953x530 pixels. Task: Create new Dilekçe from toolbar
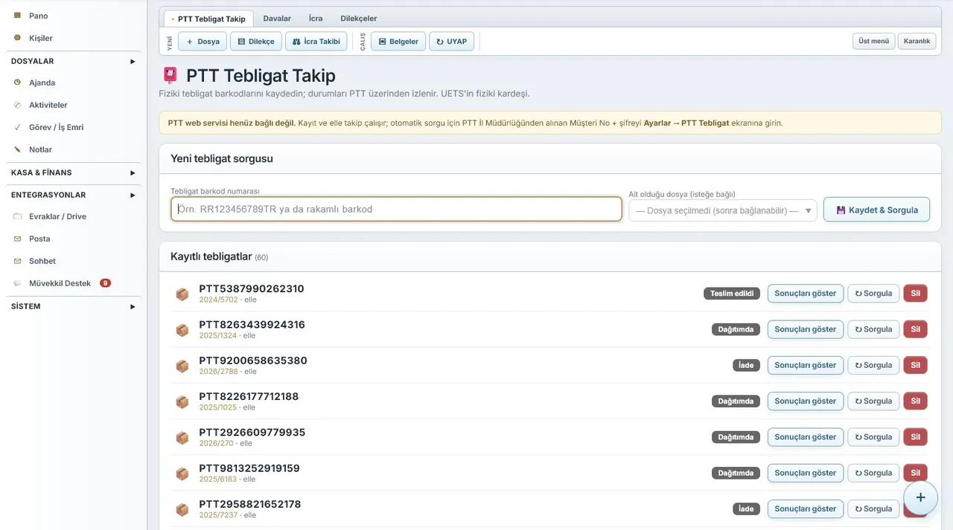coord(256,42)
